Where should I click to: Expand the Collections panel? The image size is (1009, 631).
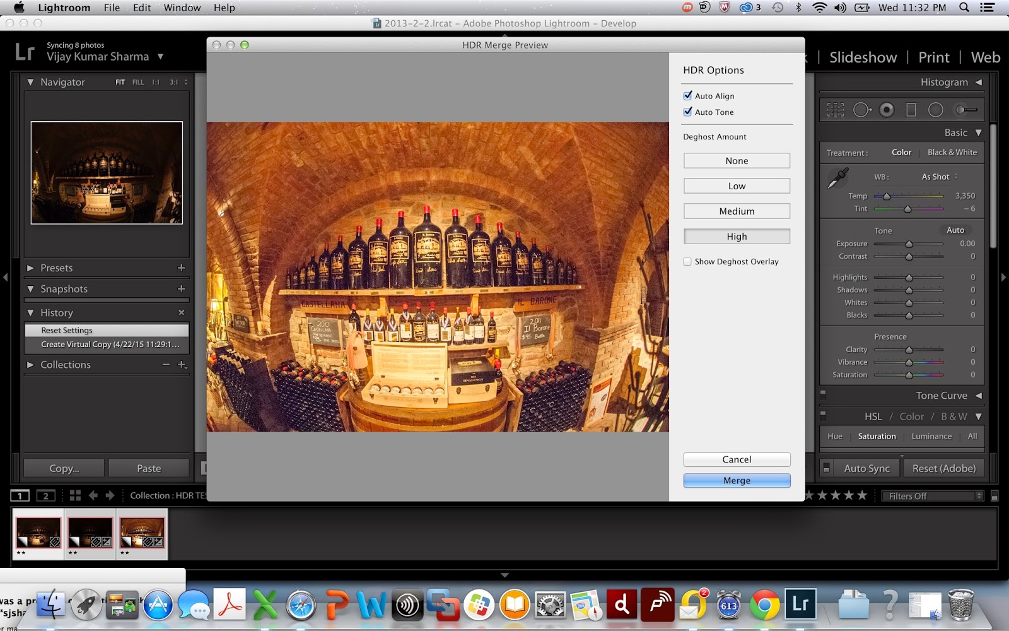(x=30, y=365)
